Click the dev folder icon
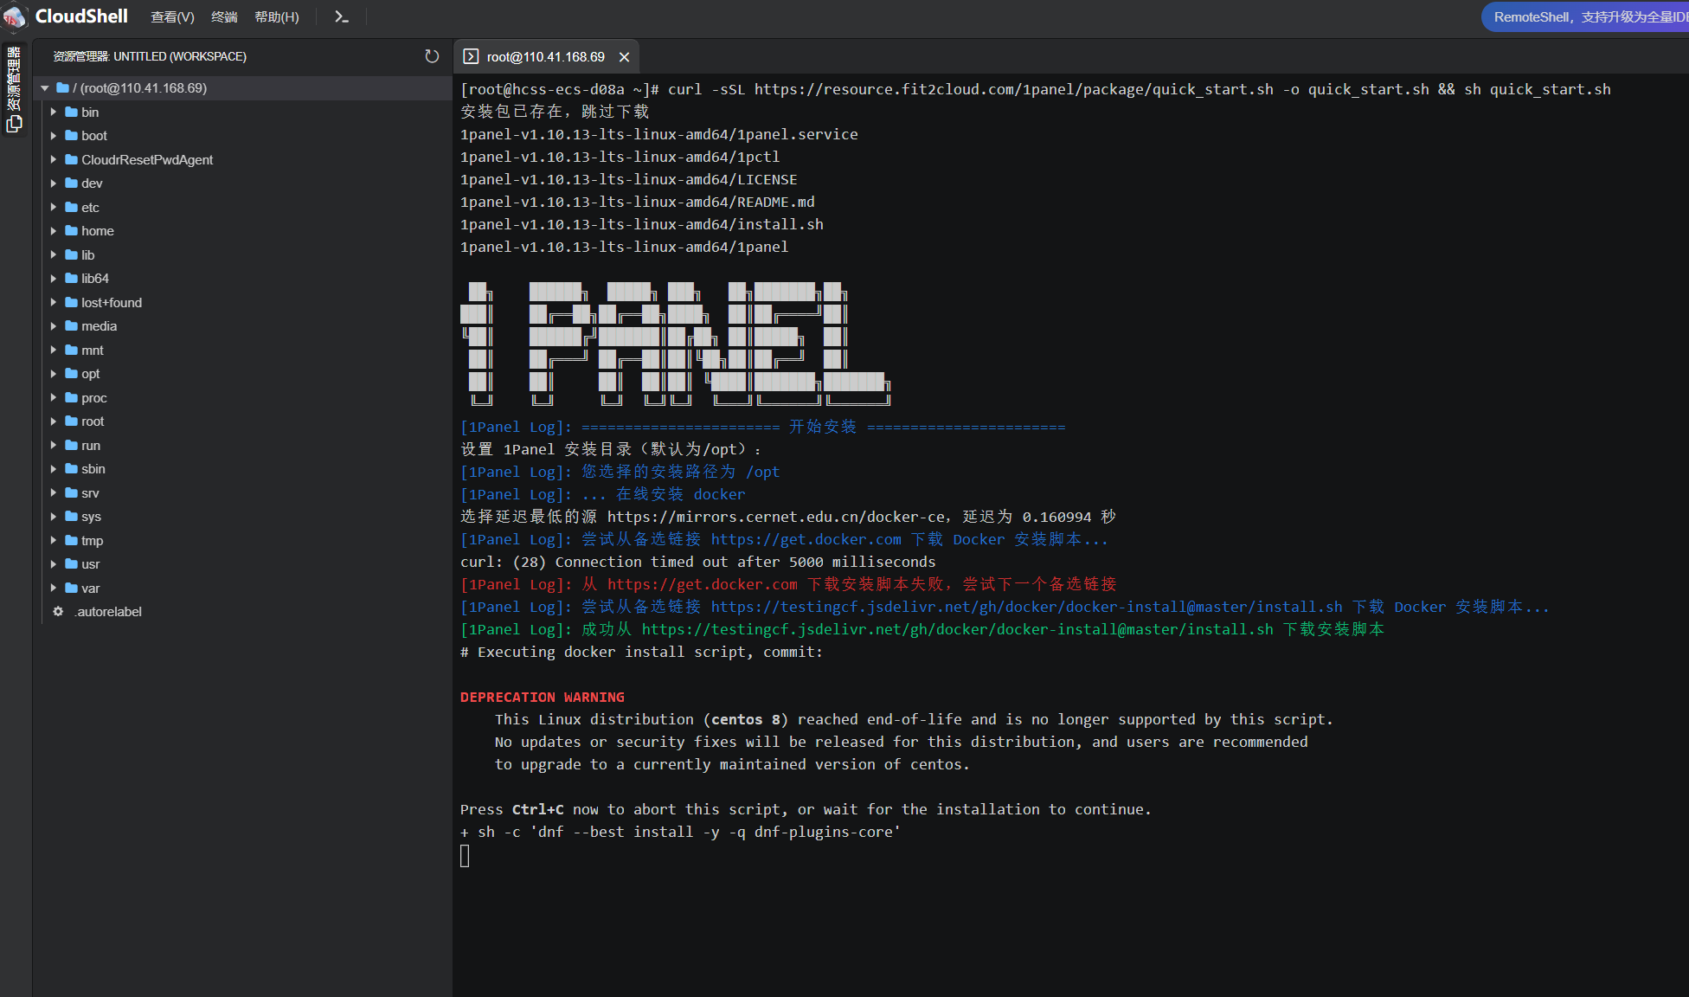The width and height of the screenshot is (1689, 997). tap(72, 183)
